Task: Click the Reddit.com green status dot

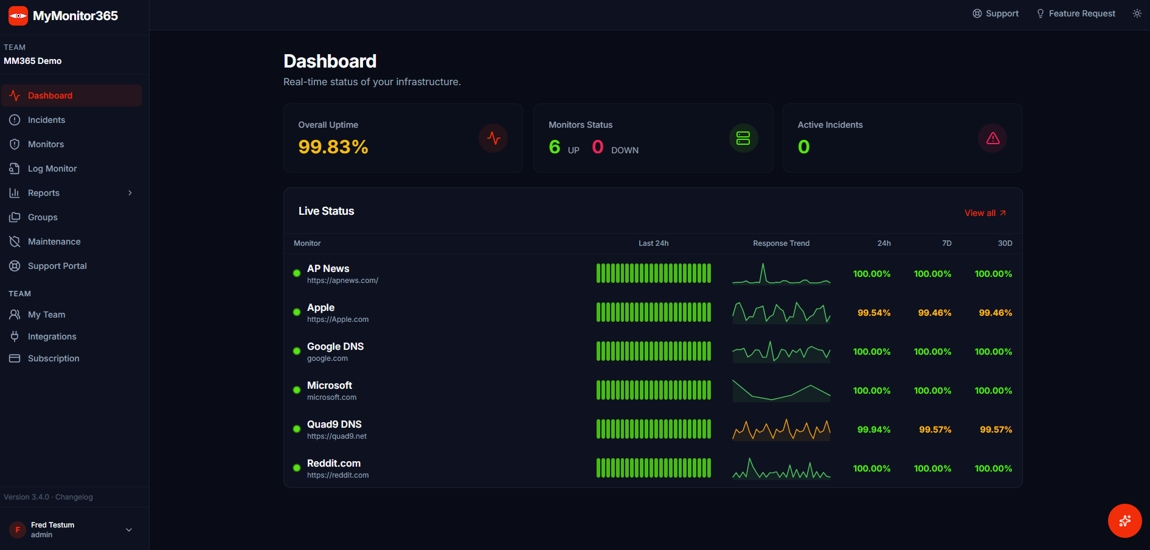Action: (297, 468)
